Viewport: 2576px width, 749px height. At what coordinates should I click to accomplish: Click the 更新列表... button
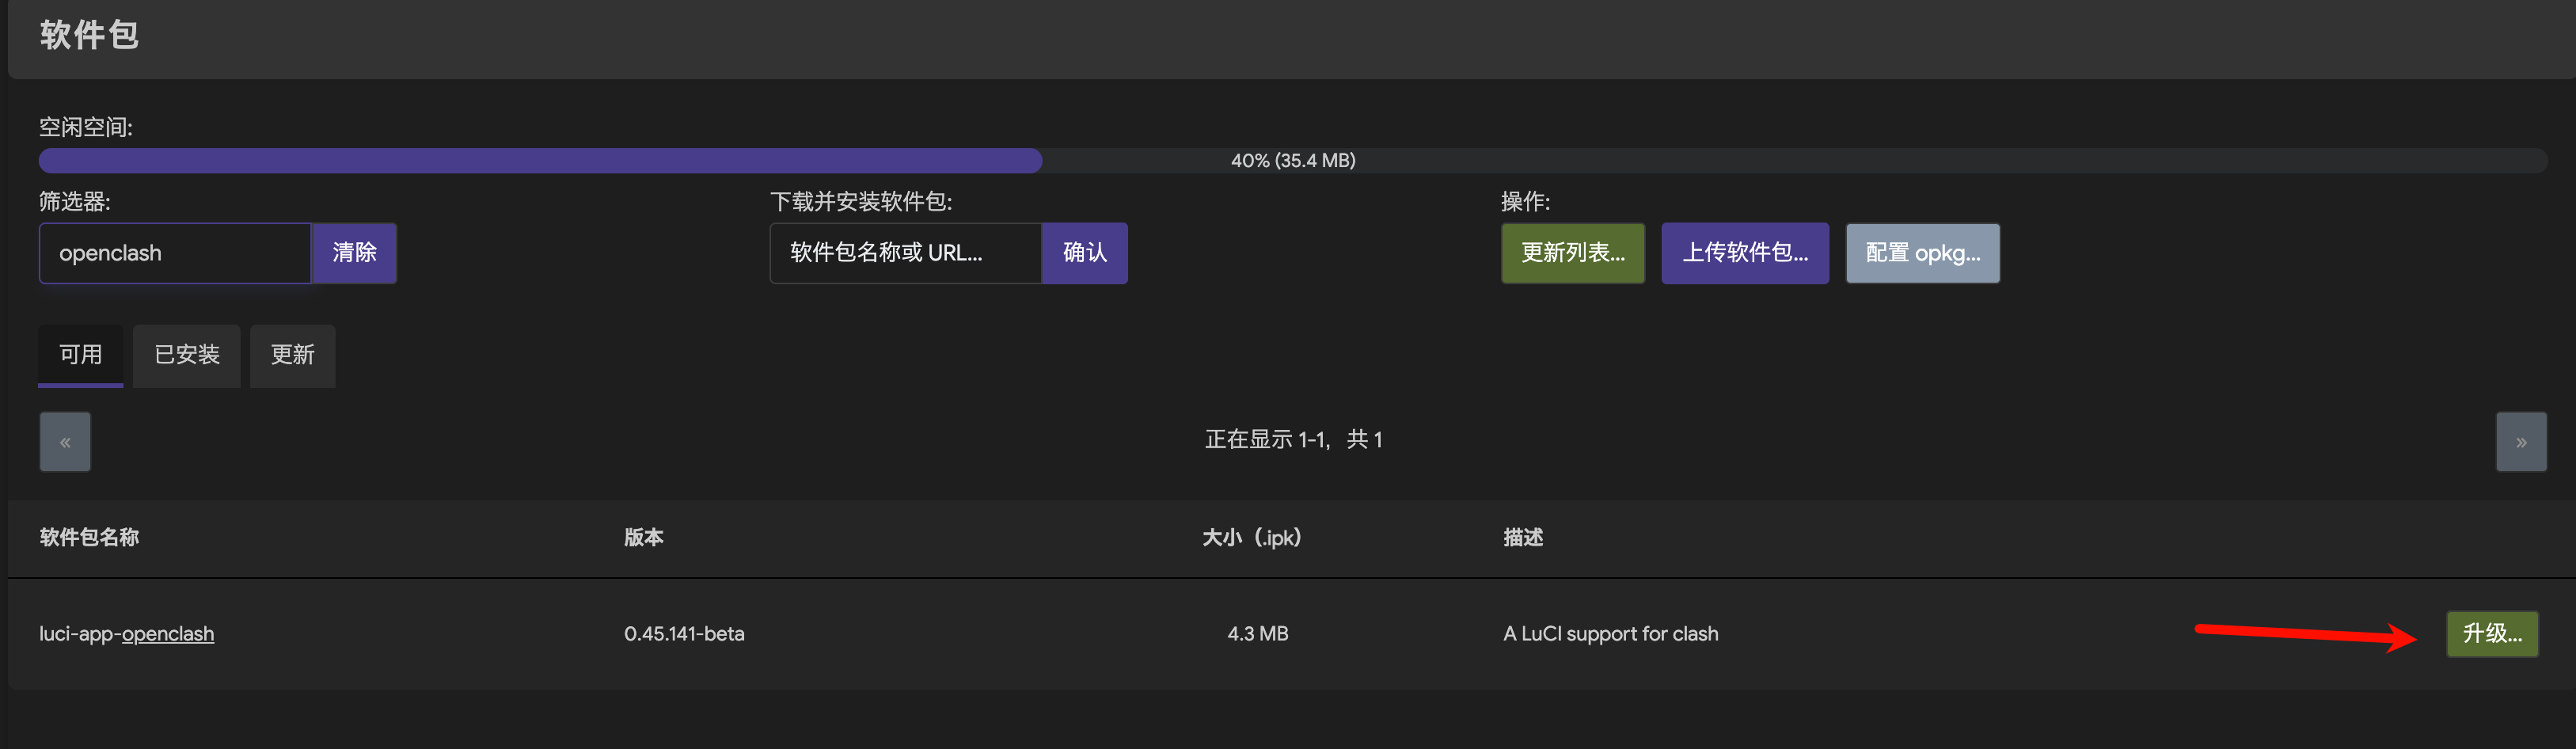1572,253
